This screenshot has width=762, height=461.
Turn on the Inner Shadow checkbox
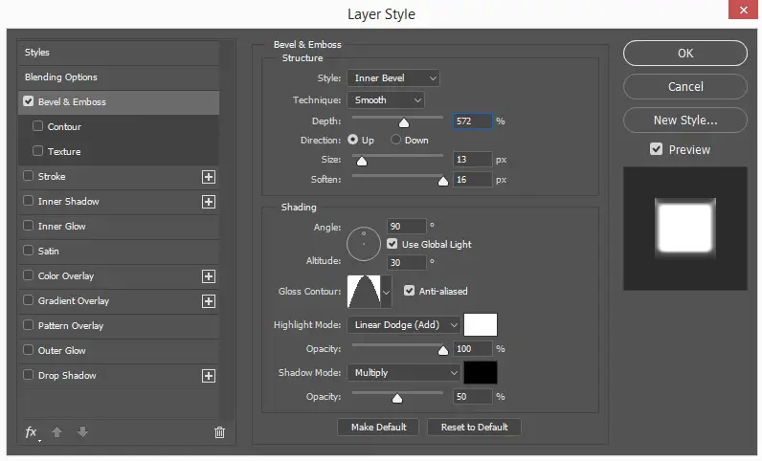point(28,200)
